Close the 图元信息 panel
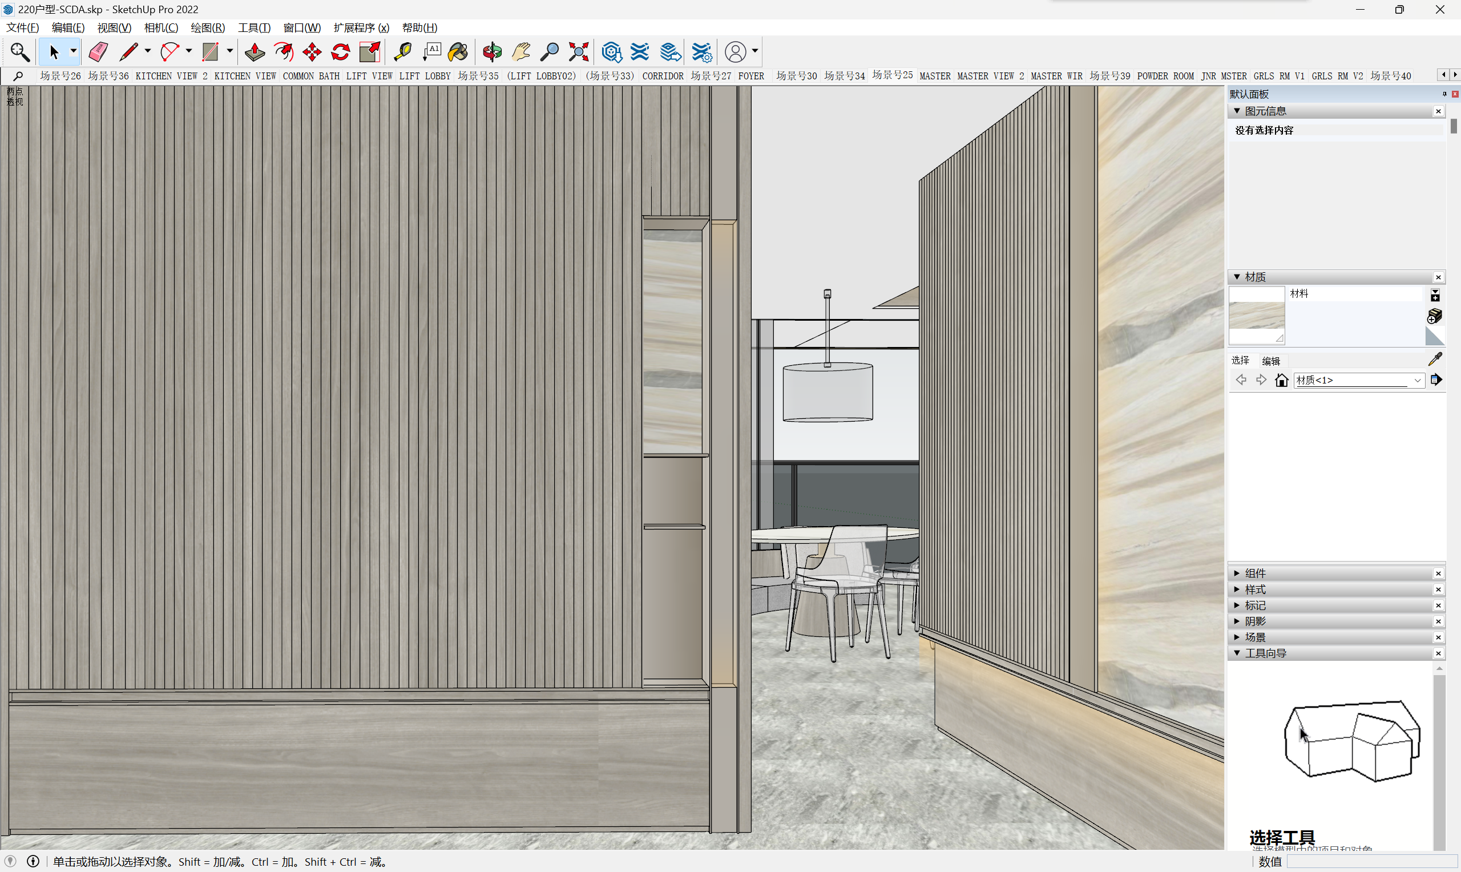Viewport: 1461px width, 872px height. point(1438,111)
